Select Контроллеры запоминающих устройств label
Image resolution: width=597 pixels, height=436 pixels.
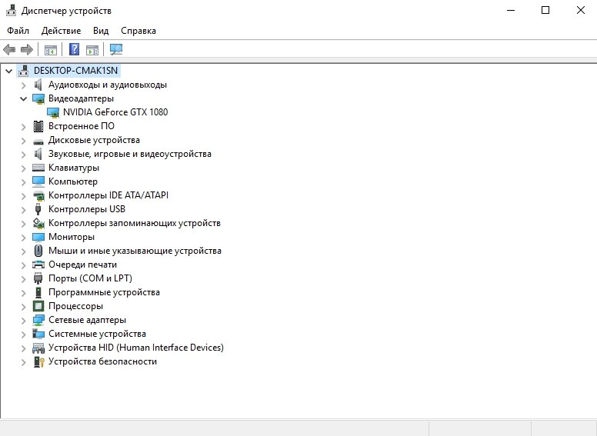coord(135,223)
